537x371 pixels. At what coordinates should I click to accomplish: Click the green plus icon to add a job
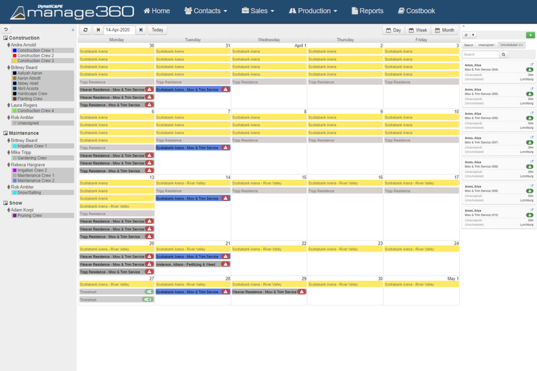click(x=530, y=35)
